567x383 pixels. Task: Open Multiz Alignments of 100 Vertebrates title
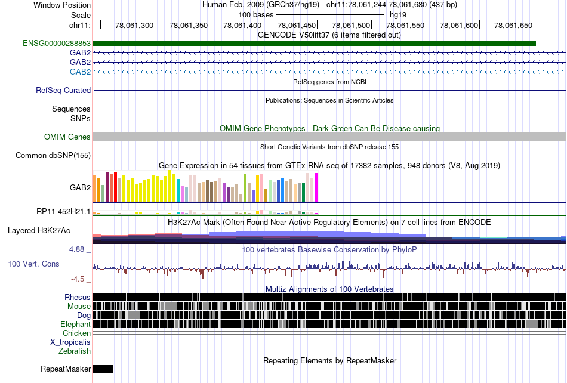[329, 289]
